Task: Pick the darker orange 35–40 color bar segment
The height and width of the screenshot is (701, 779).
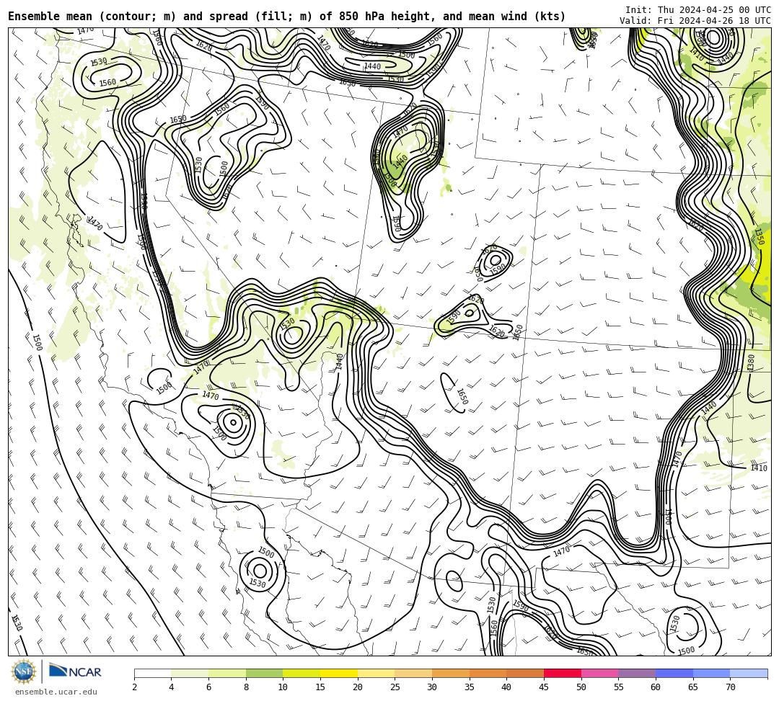Action: (488, 673)
